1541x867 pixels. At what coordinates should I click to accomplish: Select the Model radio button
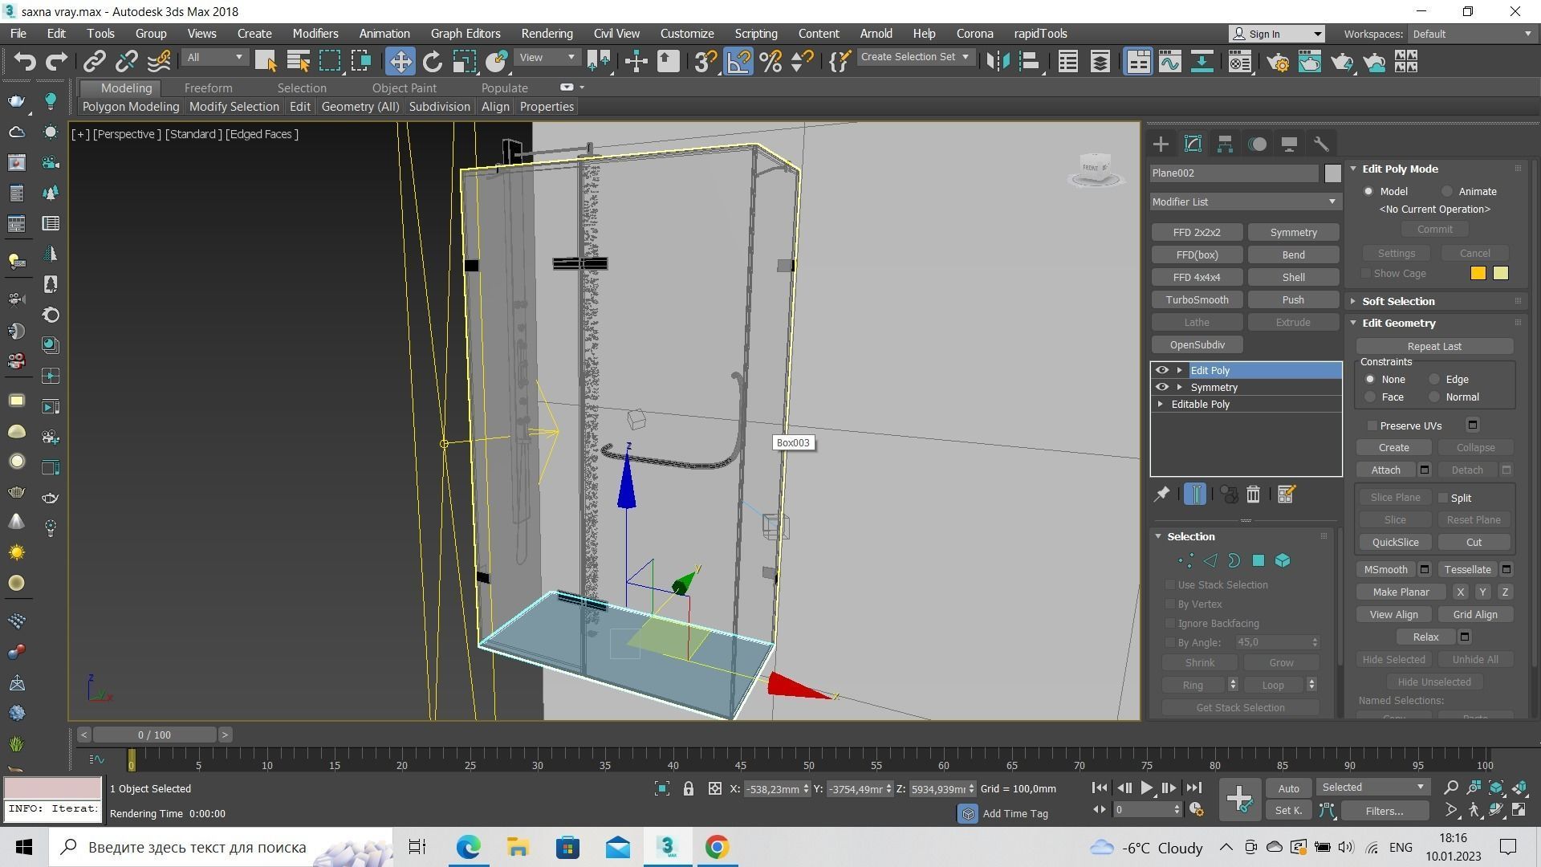point(1368,191)
